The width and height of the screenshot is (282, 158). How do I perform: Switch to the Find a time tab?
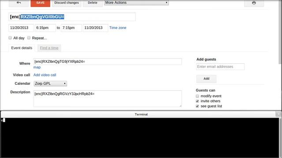[49, 48]
